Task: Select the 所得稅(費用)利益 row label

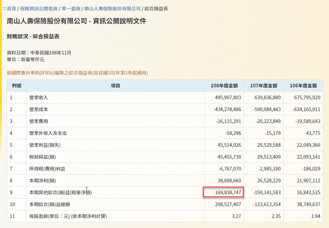Action: (47, 169)
